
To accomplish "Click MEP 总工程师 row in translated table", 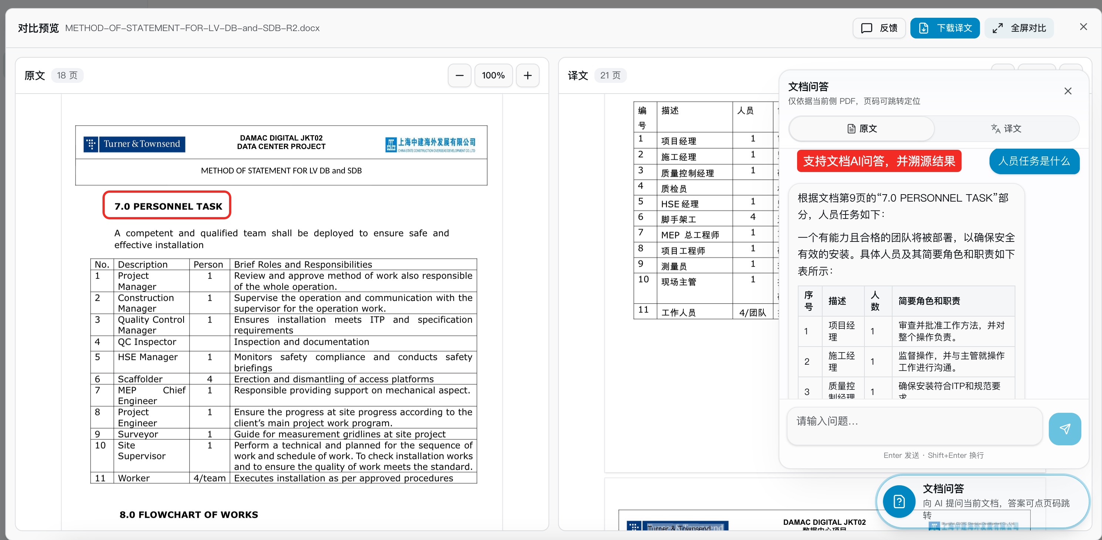I will [x=706, y=234].
